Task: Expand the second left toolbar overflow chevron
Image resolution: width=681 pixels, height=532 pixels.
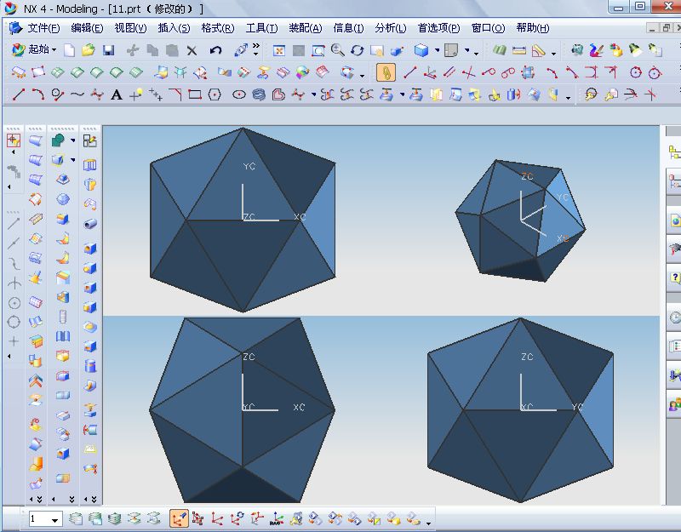Action: (72, 500)
